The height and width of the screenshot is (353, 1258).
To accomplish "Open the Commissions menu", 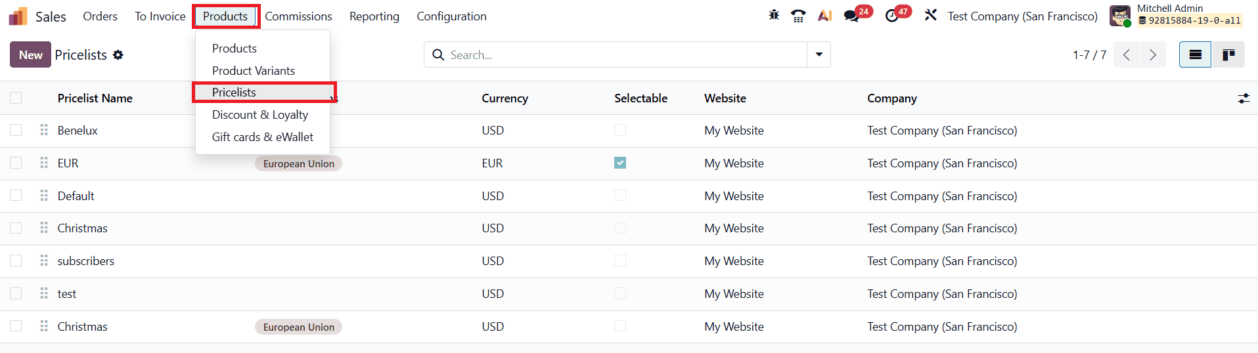I will click(298, 16).
